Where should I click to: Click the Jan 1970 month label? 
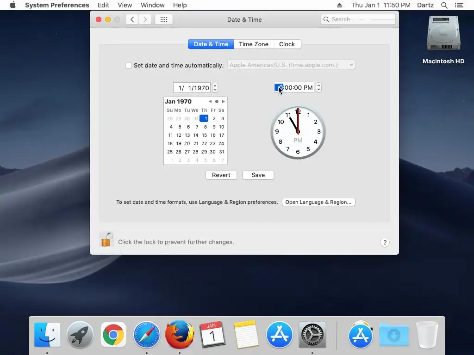coord(178,101)
